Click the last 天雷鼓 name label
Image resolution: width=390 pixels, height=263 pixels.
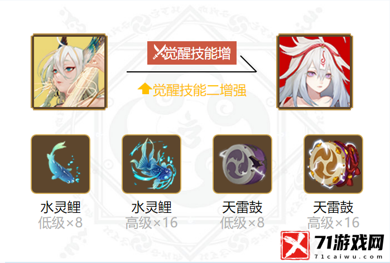[333, 207]
